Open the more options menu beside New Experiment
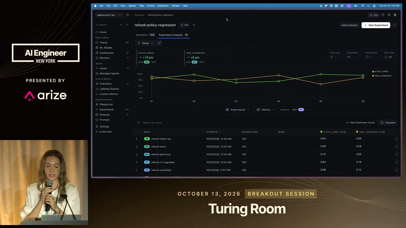The width and height of the screenshot is (406, 228). pyautogui.click(x=395, y=25)
